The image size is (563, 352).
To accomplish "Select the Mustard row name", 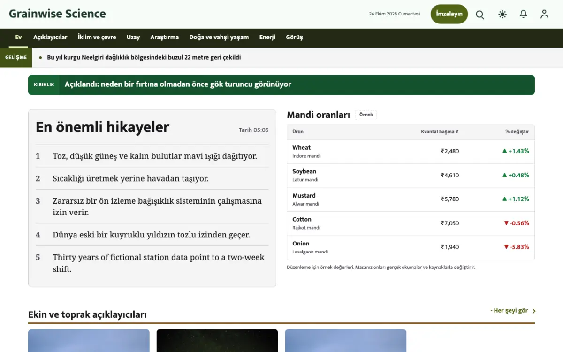I will [x=304, y=195].
